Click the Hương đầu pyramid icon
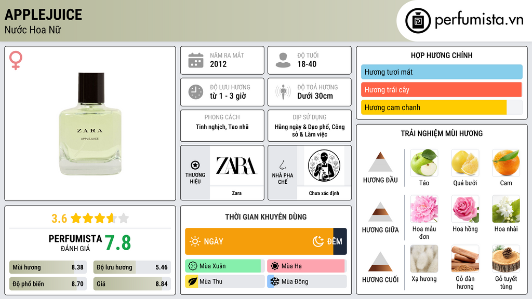 coord(380,162)
